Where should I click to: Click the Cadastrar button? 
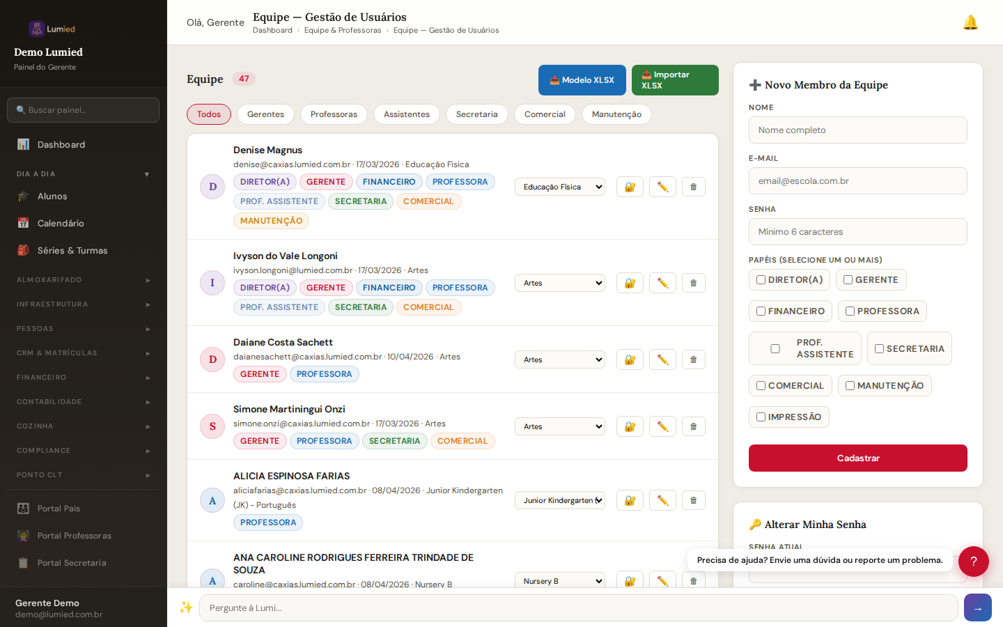(857, 458)
